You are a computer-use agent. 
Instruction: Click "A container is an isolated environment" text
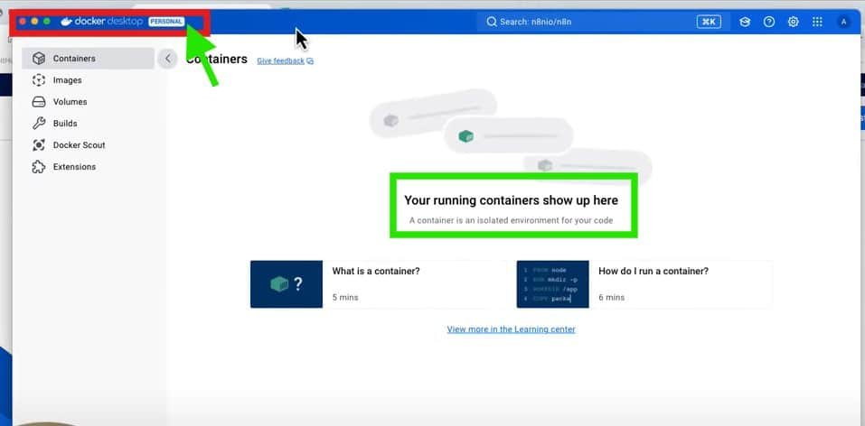tap(511, 220)
